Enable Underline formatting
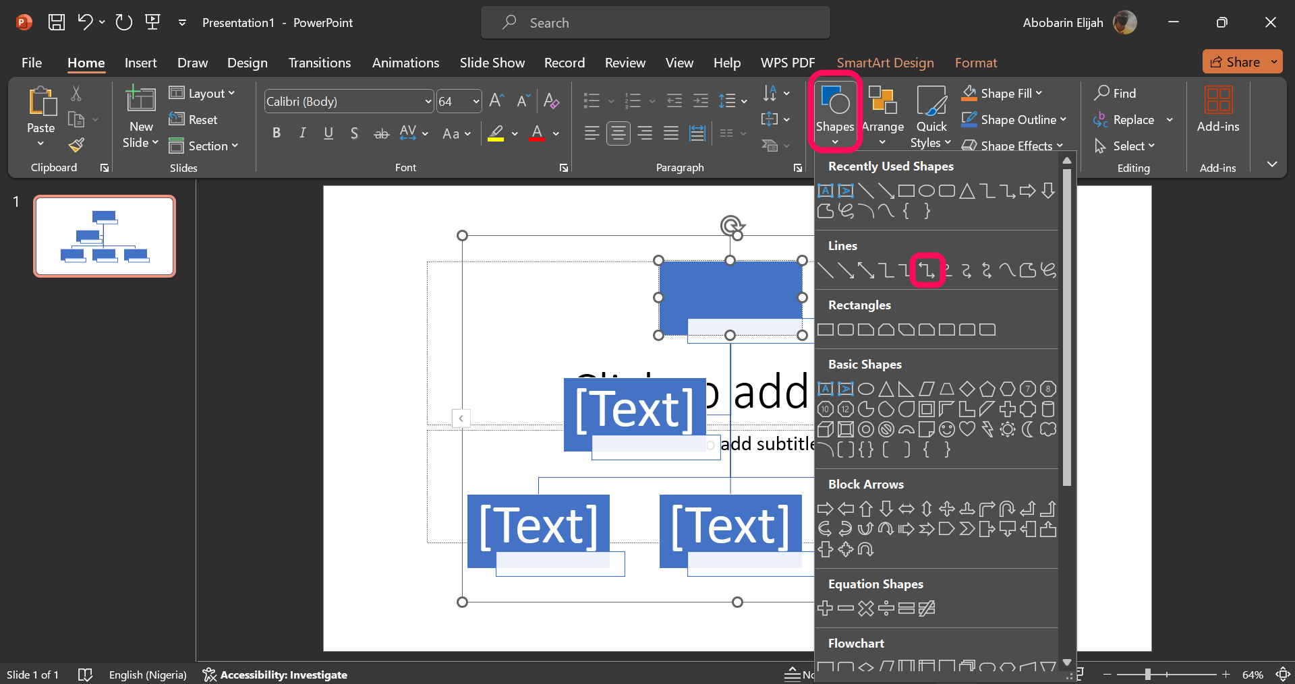The width and height of the screenshot is (1295, 684). click(x=328, y=133)
